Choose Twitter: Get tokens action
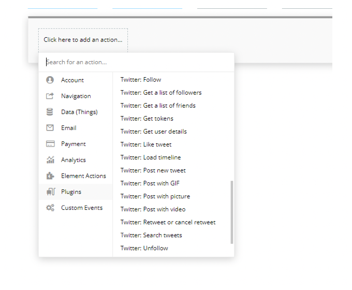 coord(147,119)
